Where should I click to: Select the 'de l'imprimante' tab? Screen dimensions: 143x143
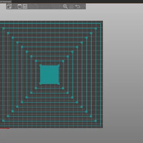[x=6, y=1]
